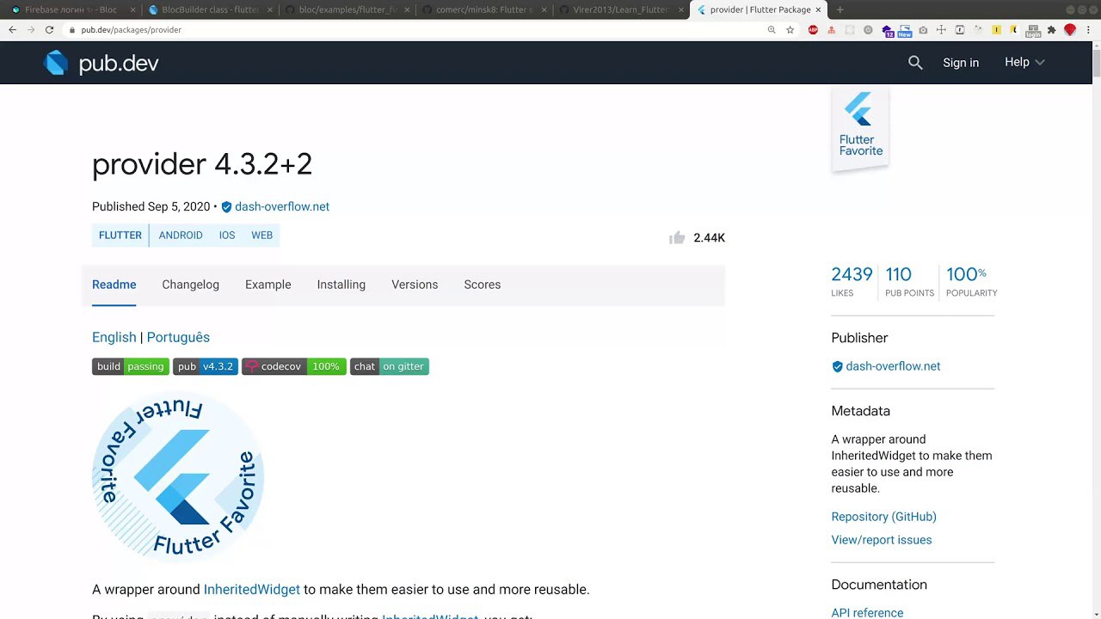Open the AdBlock Plus extension
Viewport: 1101px width, 619px height.
(x=813, y=29)
